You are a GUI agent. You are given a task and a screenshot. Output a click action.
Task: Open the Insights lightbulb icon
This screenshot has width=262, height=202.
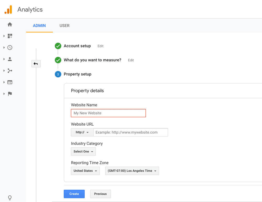tap(10, 198)
